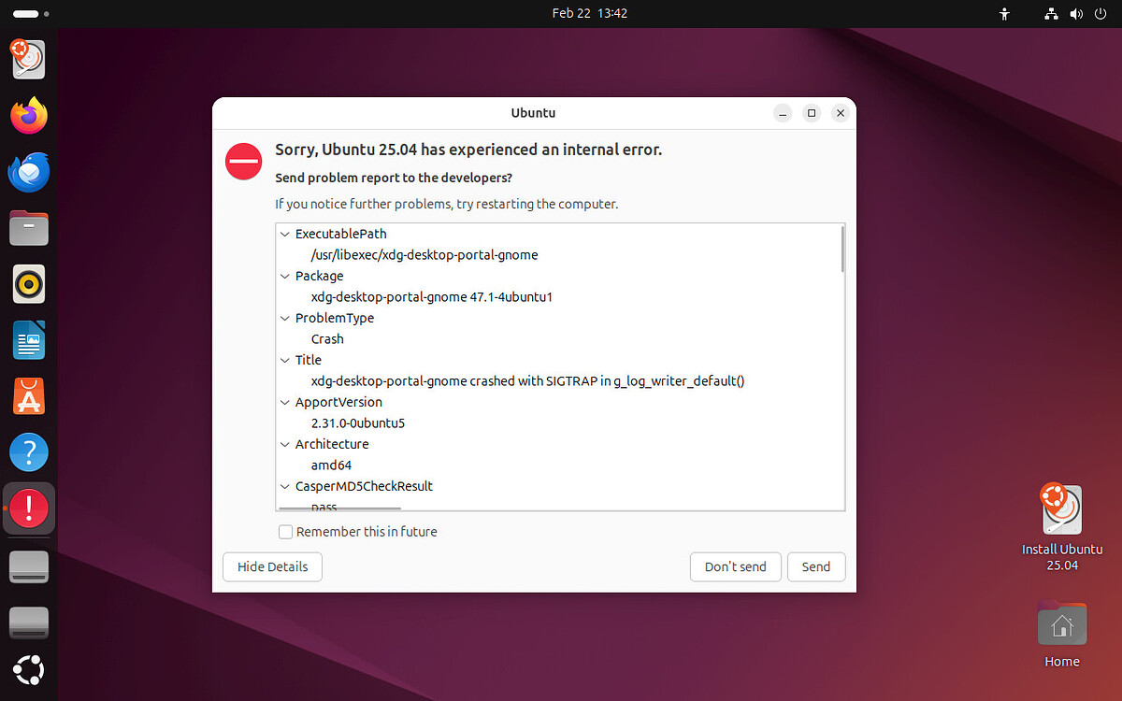Open the Ubuntu App Center
1122x701 pixels.
(28, 396)
